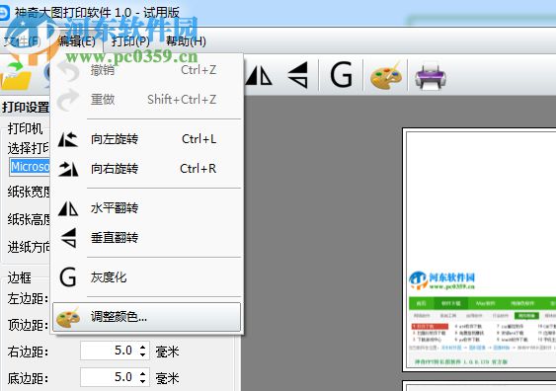556x391 pixels.
Task: Increase the 底边距 bottom margin value
Action: tap(142, 373)
